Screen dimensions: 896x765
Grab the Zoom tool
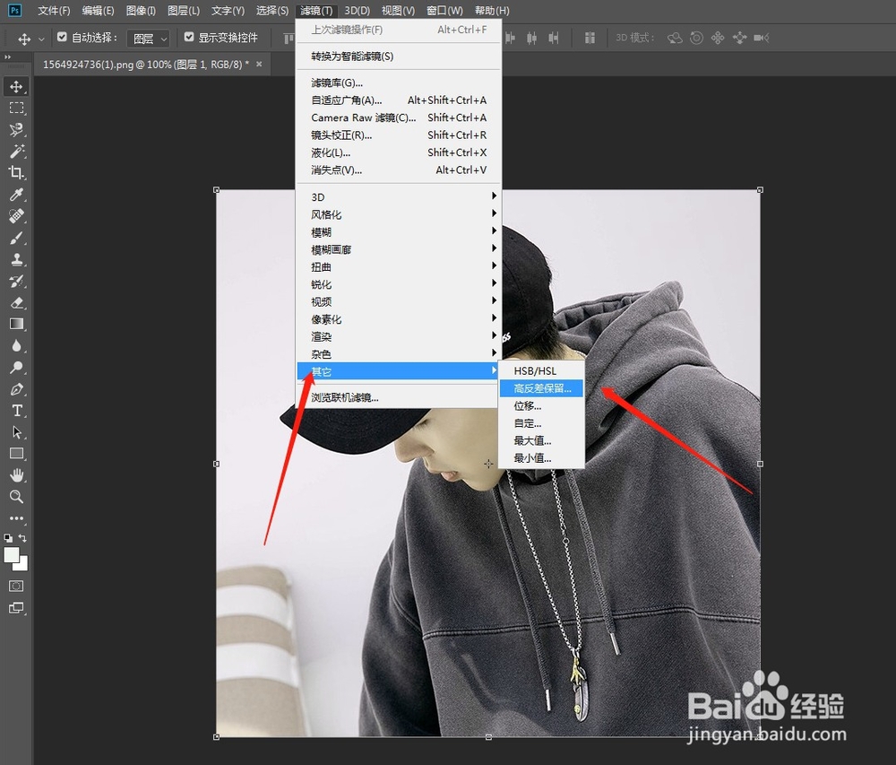click(16, 496)
